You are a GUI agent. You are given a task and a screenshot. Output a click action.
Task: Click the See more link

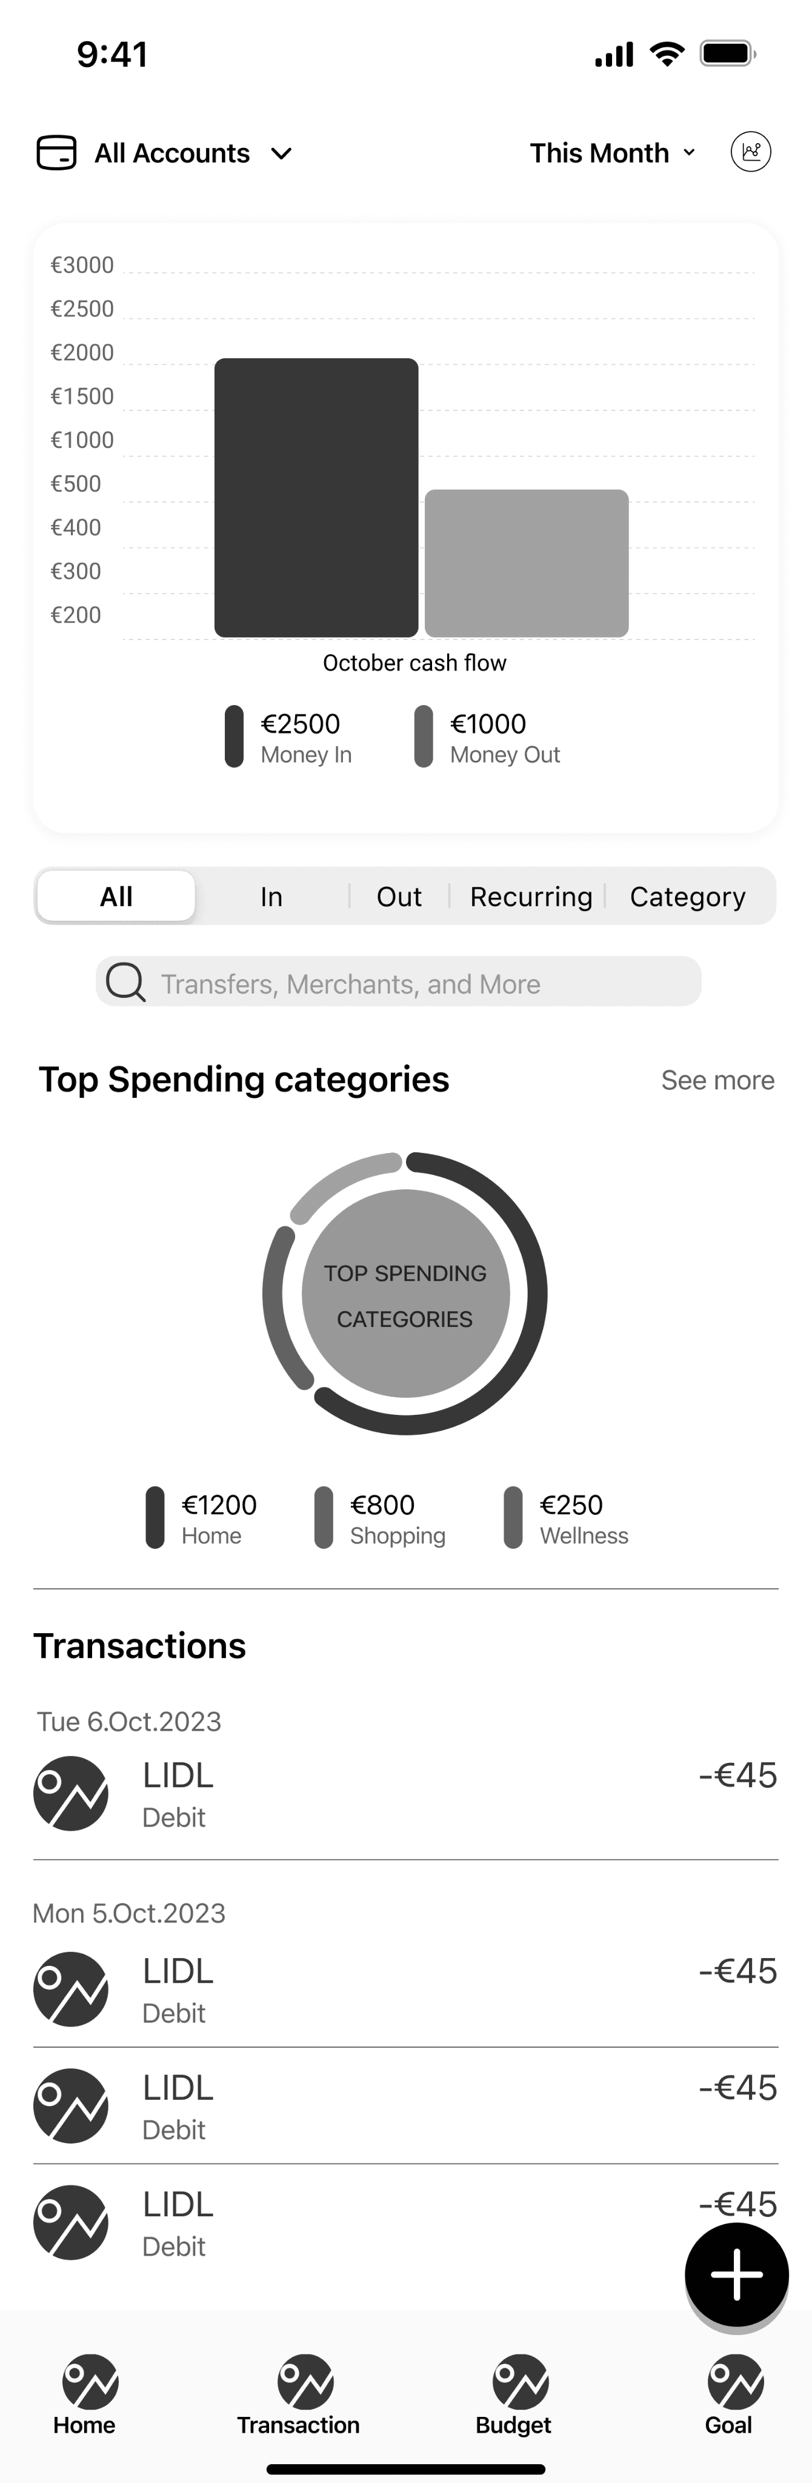[717, 1080]
